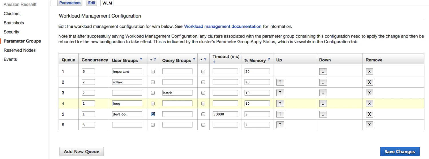Click concurrency field of queue 1
429x159 pixels.
[x=88, y=71]
